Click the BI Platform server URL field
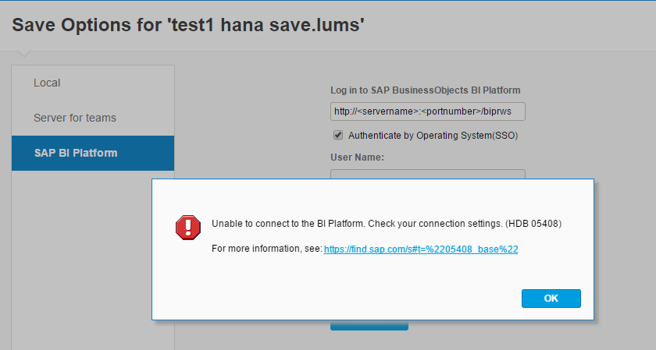The image size is (656, 350). (x=428, y=111)
